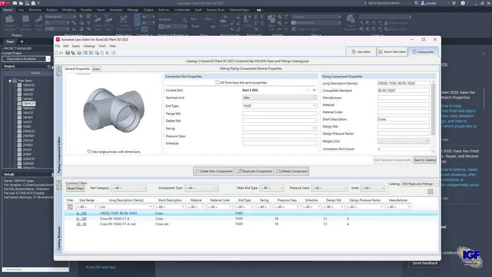
Task: Toggle All Ports have the same properties checkbox
Action: click(x=217, y=83)
